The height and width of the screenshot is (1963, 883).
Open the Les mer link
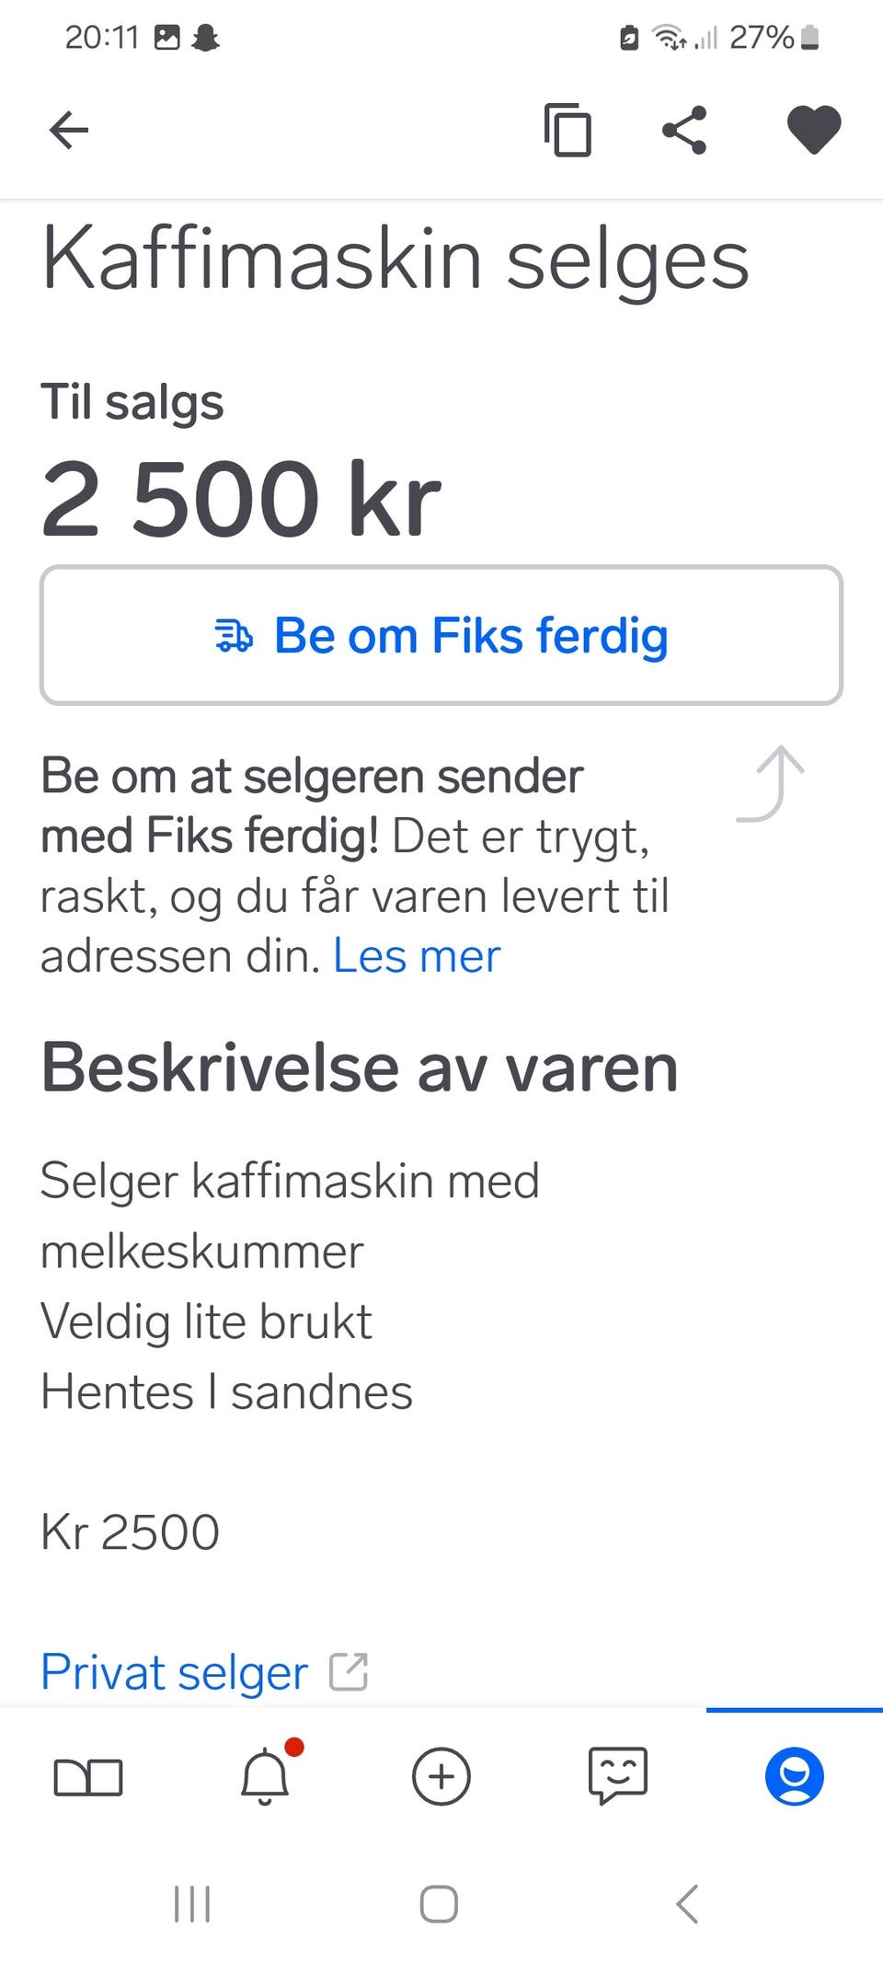417,955
